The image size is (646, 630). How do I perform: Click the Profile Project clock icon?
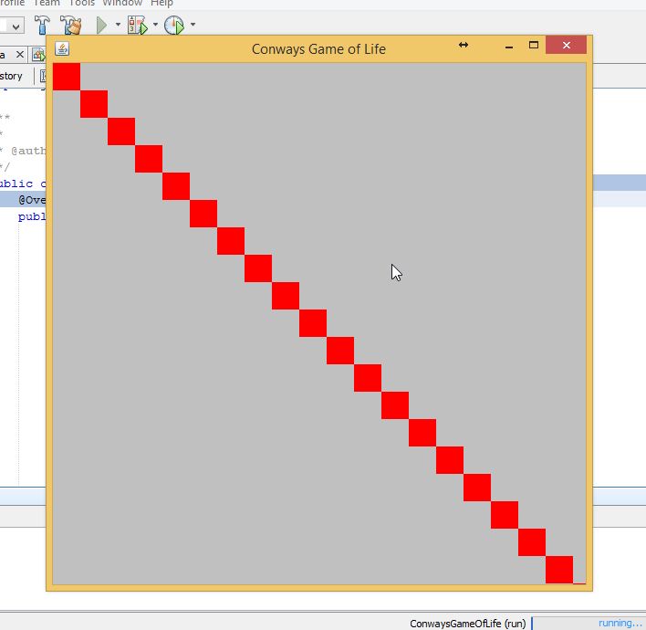pyautogui.click(x=174, y=26)
